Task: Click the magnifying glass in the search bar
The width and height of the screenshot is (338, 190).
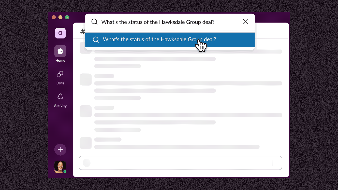Action: 94,22
